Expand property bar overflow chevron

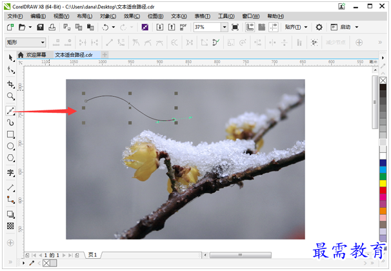coord(380,43)
